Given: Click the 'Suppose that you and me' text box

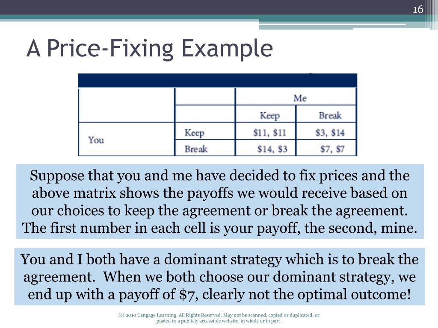Looking at the screenshot, I should click(219, 202).
